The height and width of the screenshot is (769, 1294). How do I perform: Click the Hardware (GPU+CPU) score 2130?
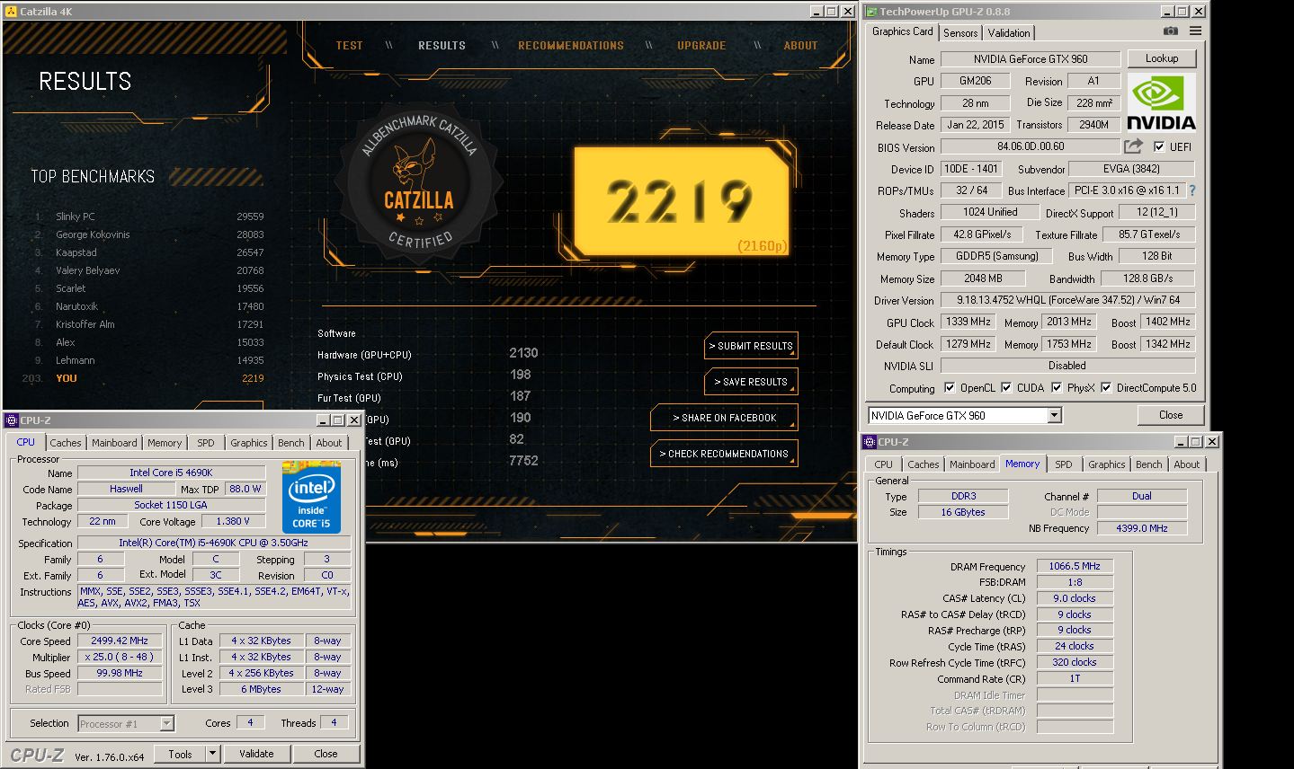(x=523, y=353)
